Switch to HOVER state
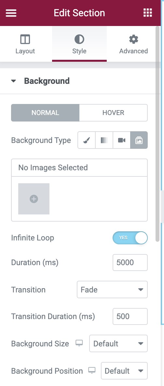The height and width of the screenshot is (386, 164). pyautogui.click(x=114, y=113)
